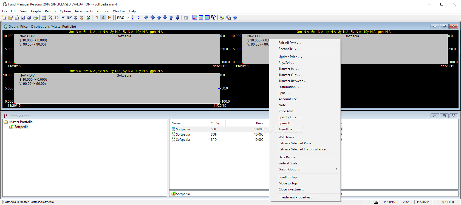461x205 pixels.
Task: Click the blue help question mark icon
Action: pos(235,18)
